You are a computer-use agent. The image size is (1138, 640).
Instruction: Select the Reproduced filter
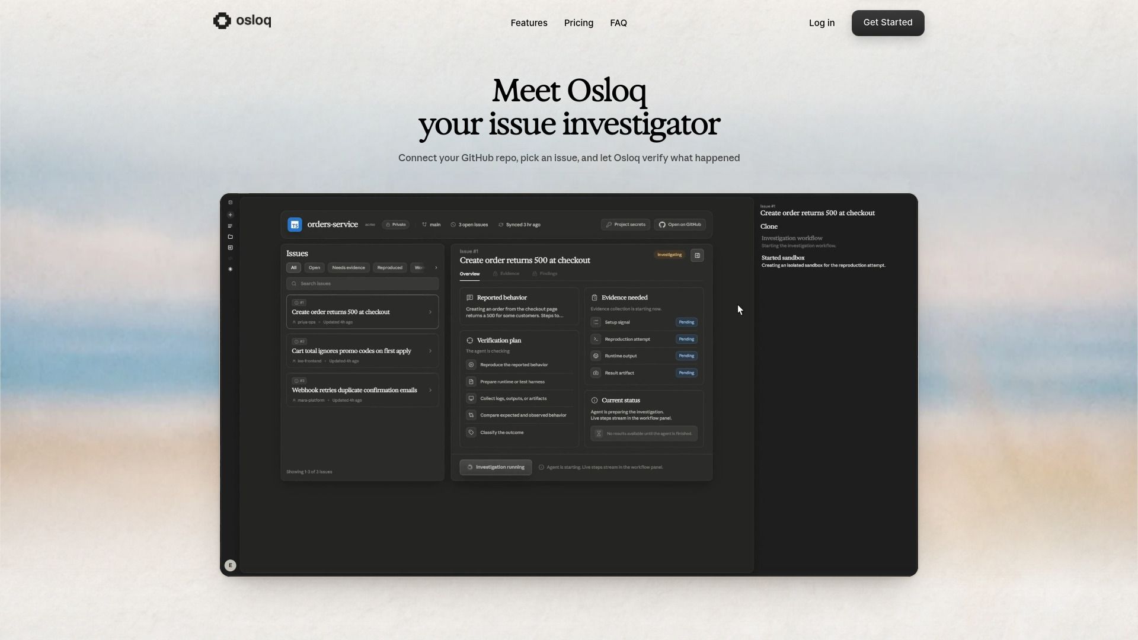[389, 268]
